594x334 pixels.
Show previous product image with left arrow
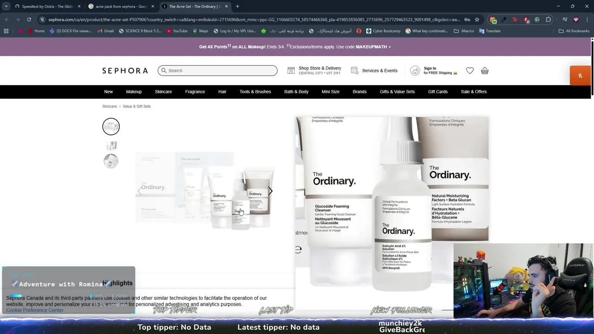(x=140, y=191)
